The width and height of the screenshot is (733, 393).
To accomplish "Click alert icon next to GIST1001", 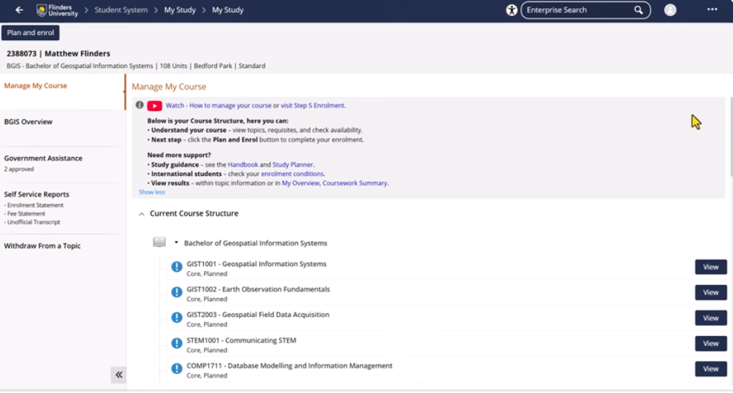I will [x=177, y=267].
